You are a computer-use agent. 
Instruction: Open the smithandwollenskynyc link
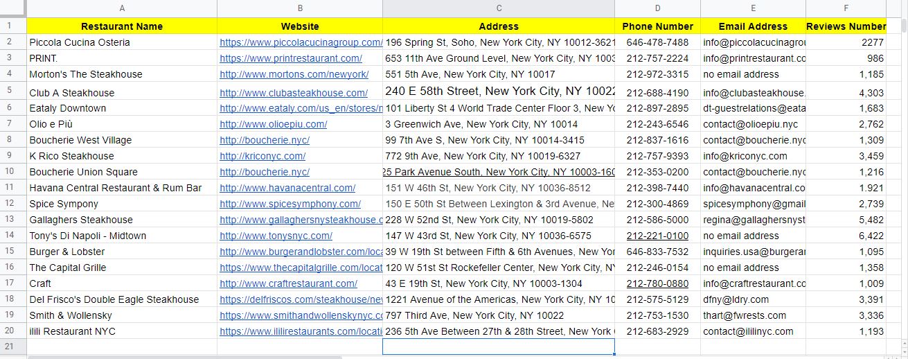(301, 315)
